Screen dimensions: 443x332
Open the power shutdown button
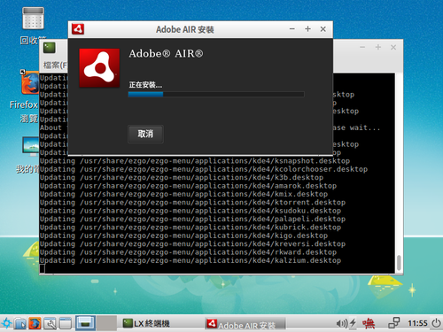coord(436,323)
